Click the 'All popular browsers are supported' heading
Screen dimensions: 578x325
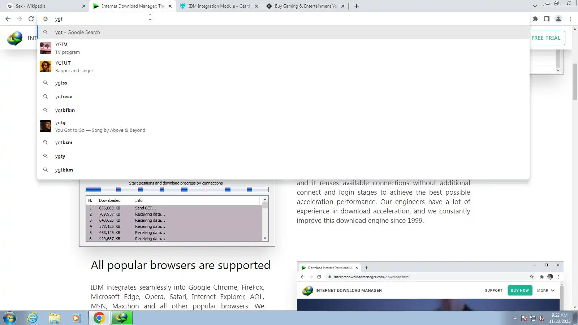181,265
